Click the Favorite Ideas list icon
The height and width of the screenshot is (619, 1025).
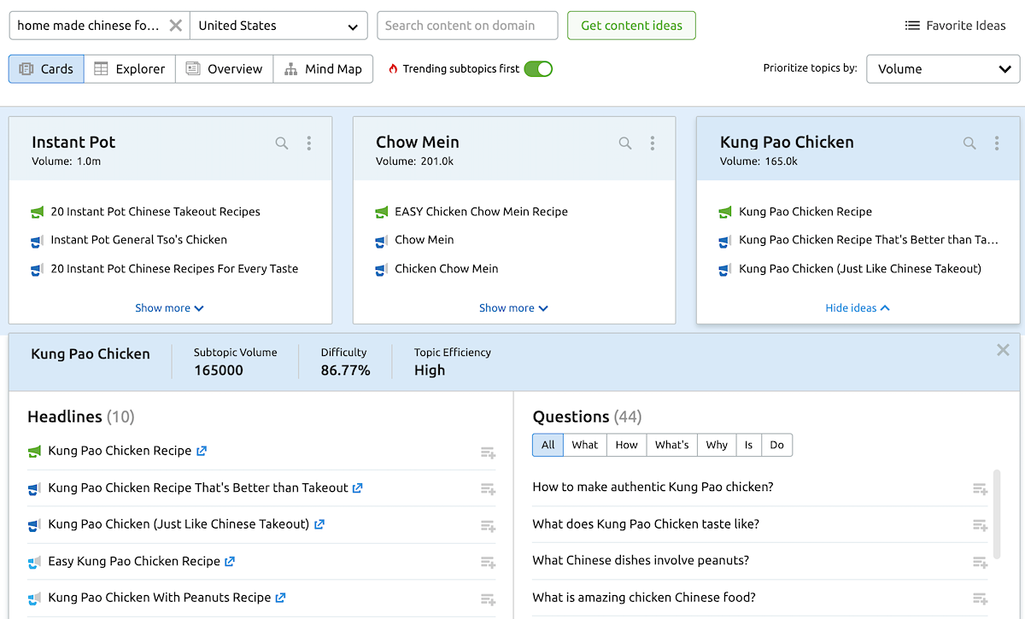click(x=912, y=26)
